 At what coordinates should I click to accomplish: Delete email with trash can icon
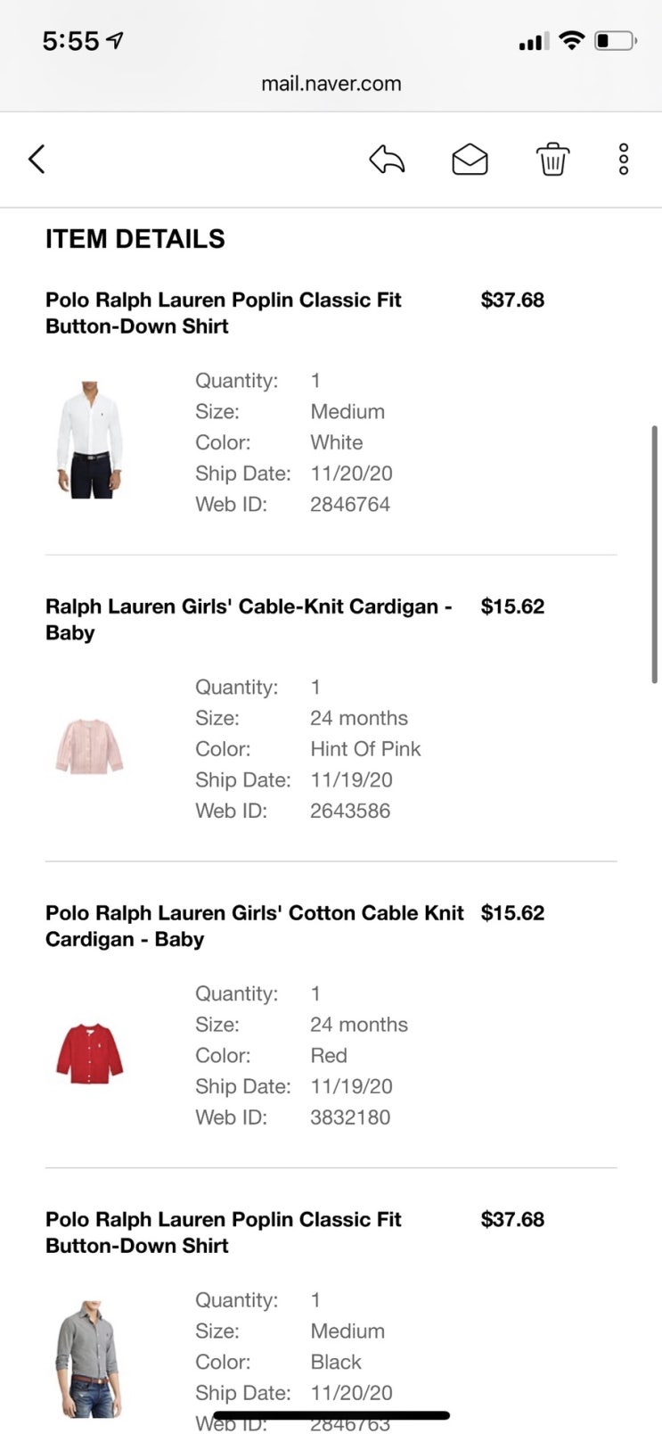click(x=552, y=160)
